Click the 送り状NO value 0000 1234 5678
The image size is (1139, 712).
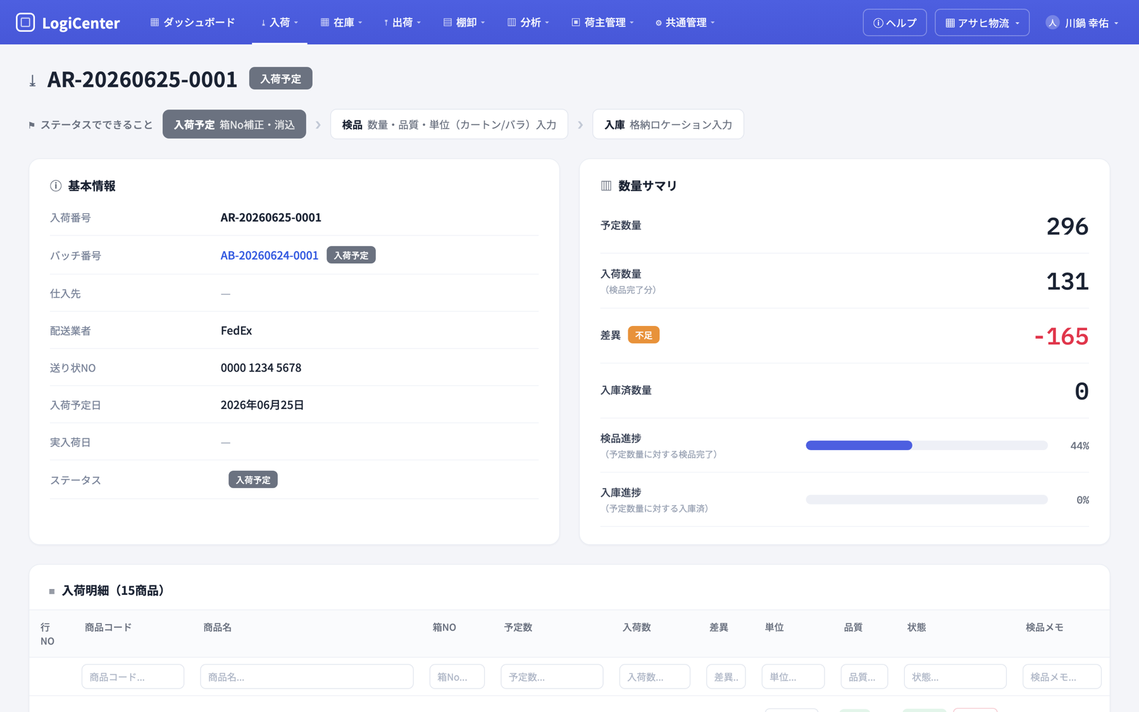pos(261,368)
